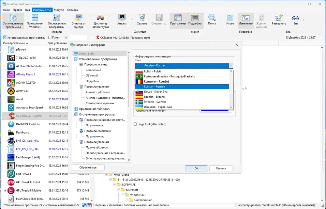Collapse the HKEY_USERS registry node
326x209 pixels.
[107, 175]
